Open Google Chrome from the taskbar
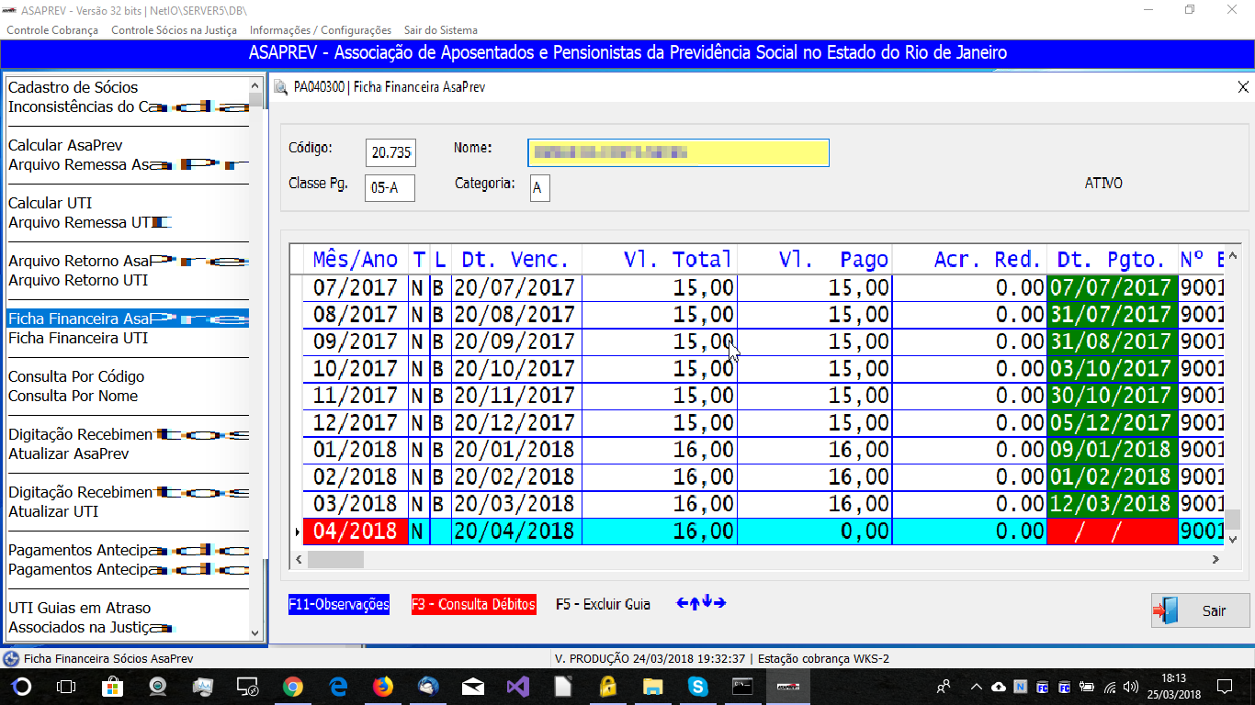This screenshot has height=705, width=1255. tap(293, 687)
